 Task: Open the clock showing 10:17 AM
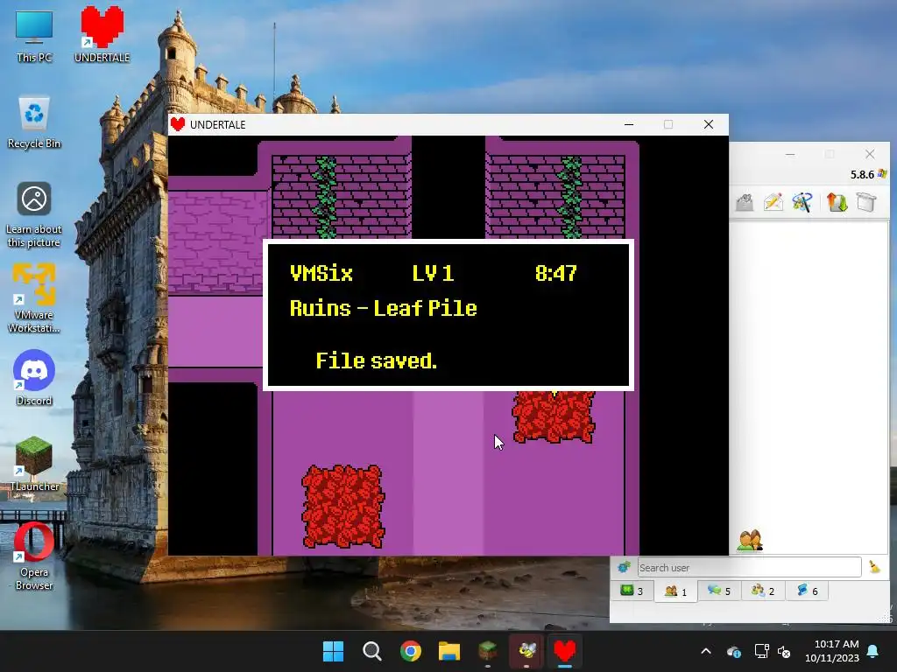[832, 651]
